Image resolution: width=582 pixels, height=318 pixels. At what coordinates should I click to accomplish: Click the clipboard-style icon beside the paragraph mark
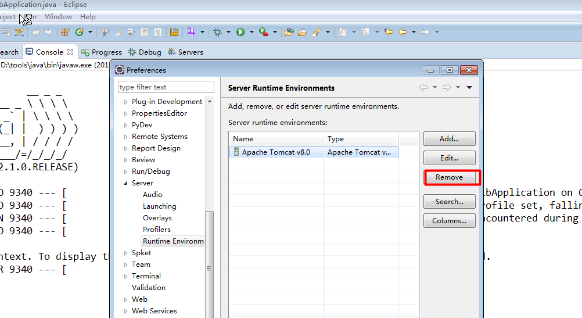[145, 33]
